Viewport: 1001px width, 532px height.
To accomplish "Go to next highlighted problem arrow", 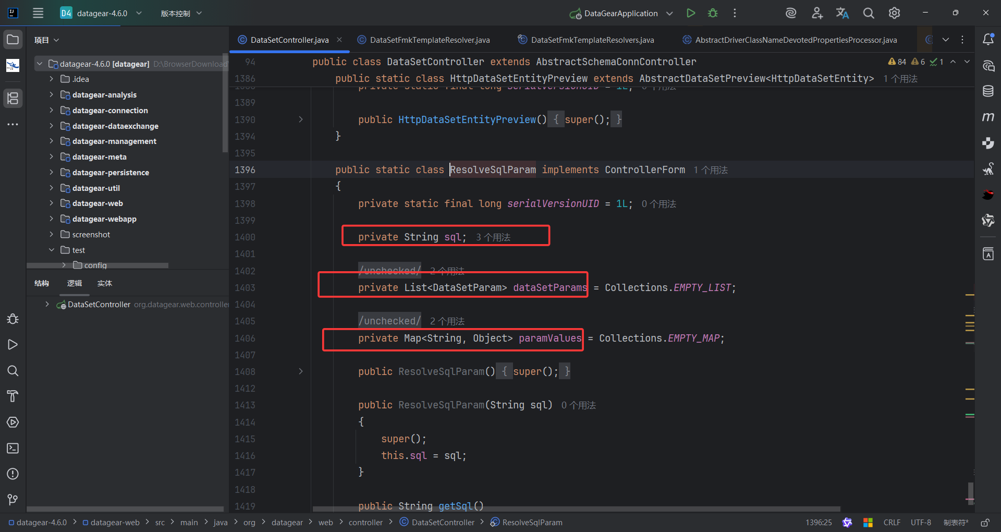I will (x=967, y=62).
